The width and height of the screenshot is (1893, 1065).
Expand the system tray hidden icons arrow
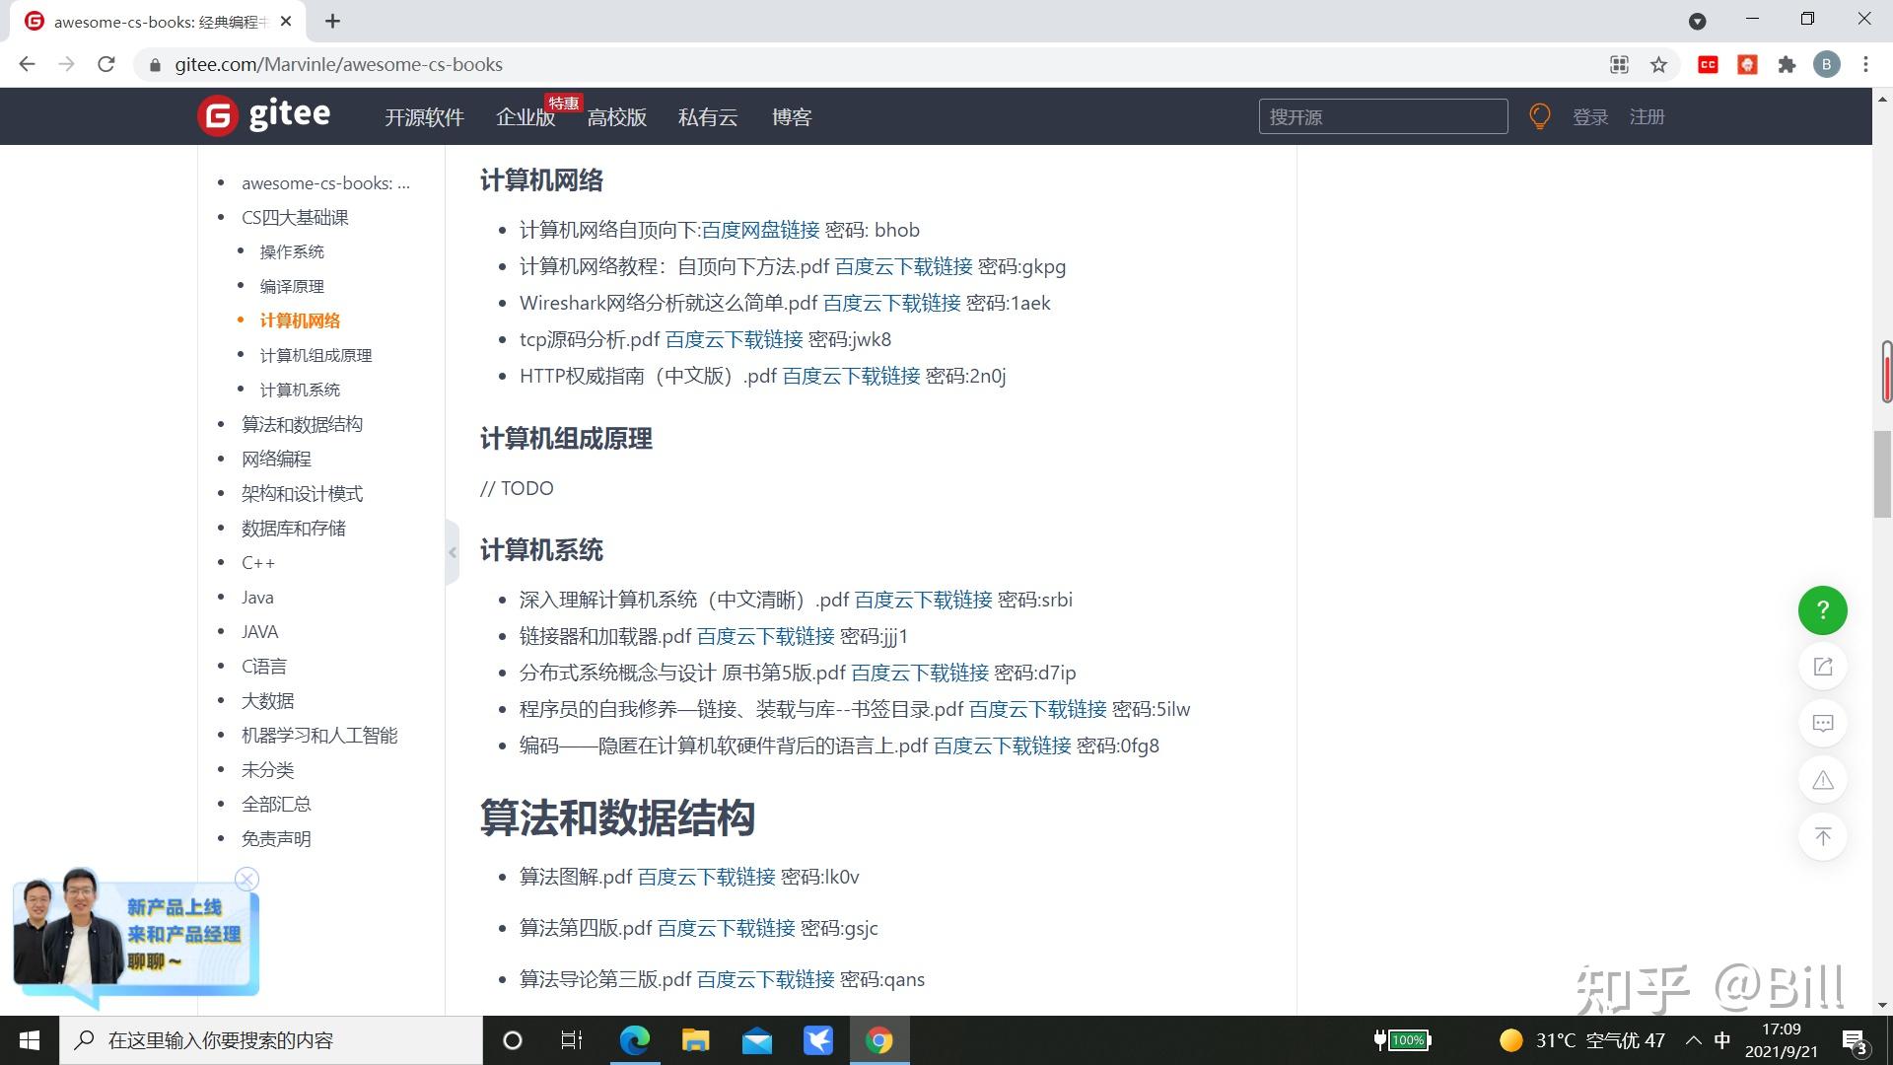pyautogui.click(x=1694, y=1039)
